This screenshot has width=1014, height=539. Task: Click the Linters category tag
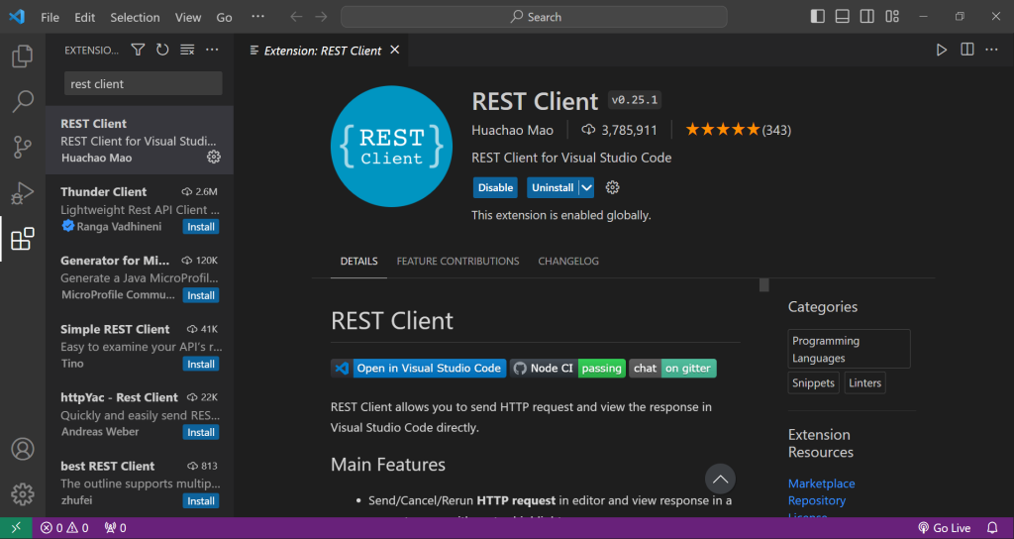pyautogui.click(x=865, y=382)
